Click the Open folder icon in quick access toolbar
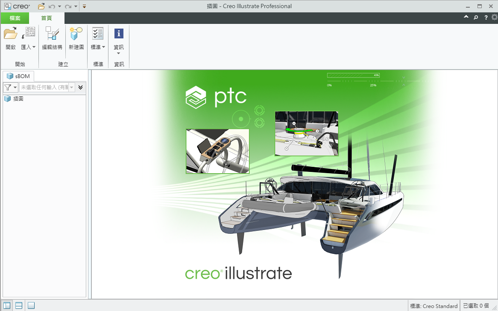This screenshot has height=311, width=498. tap(41, 6)
